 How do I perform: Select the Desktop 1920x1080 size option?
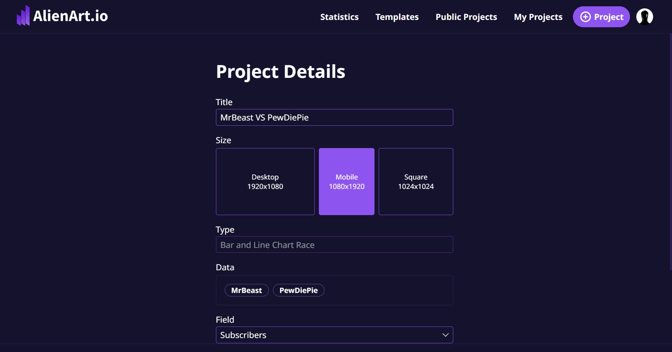pos(265,182)
